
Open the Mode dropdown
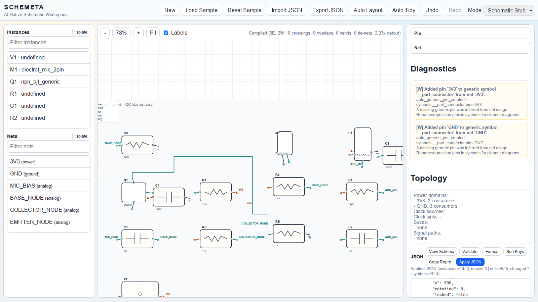pyautogui.click(x=508, y=10)
